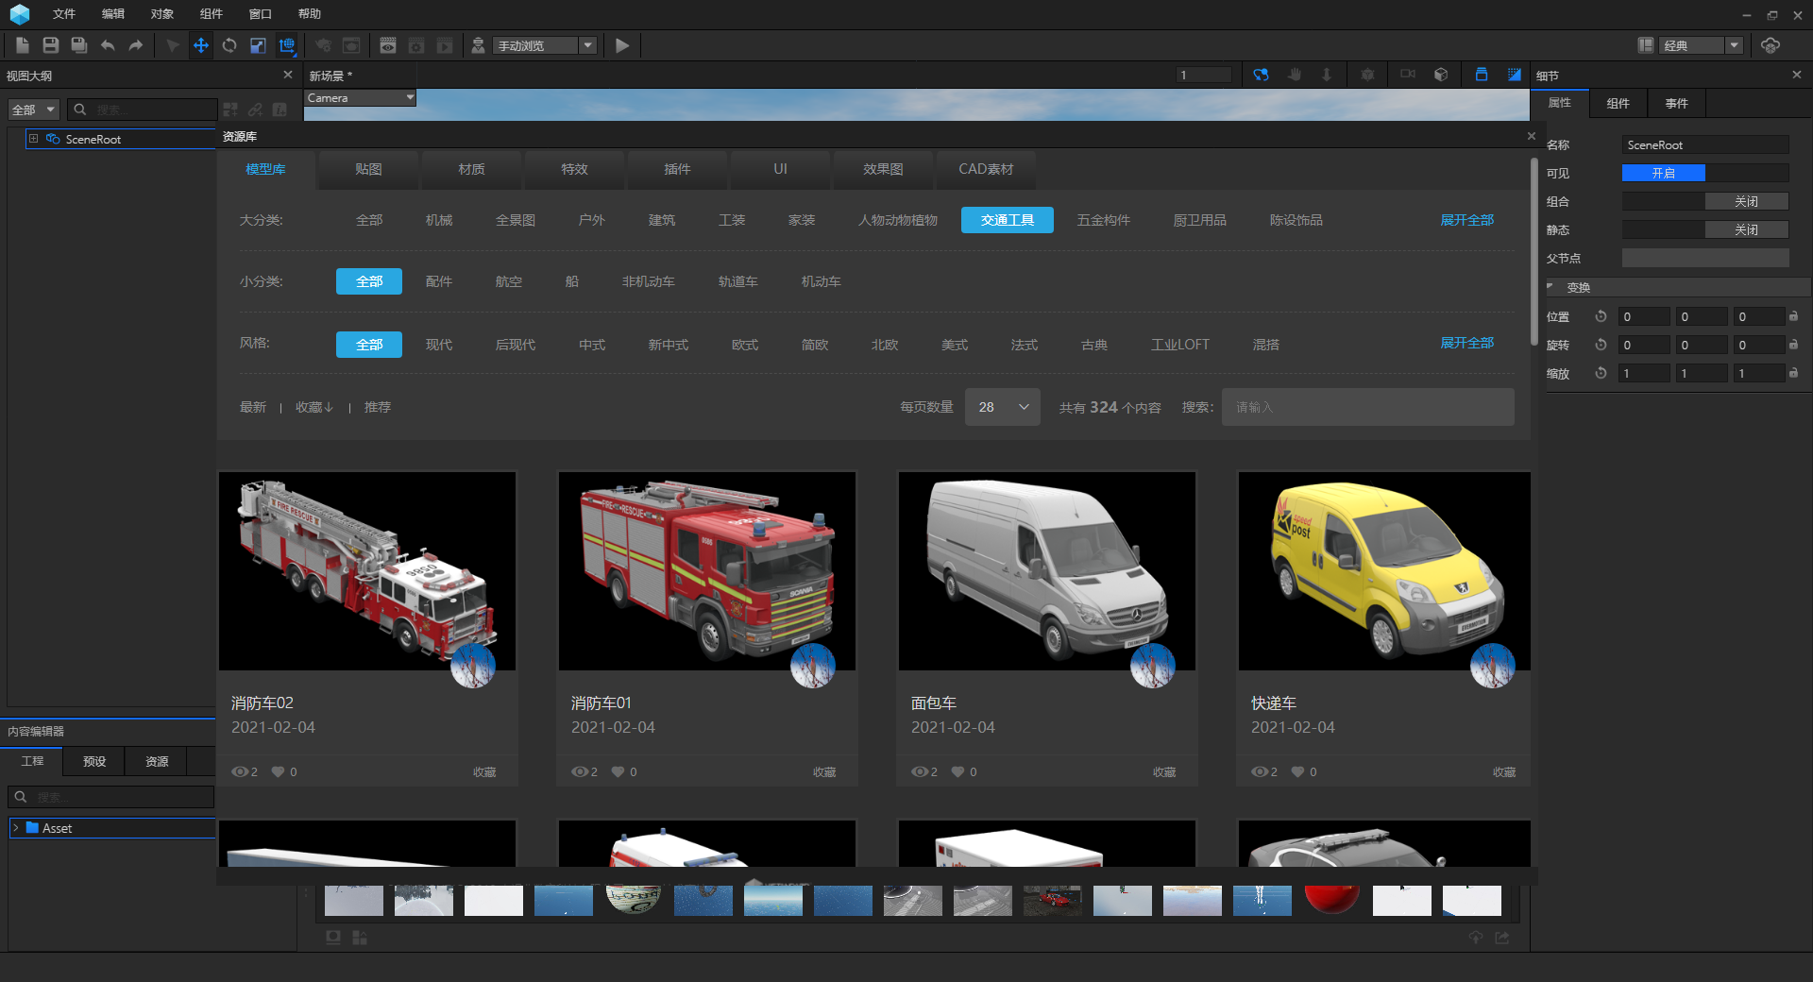Screen dimensions: 1813x982
Task: Select the move/translate tool in toolbar
Action: [x=201, y=45]
